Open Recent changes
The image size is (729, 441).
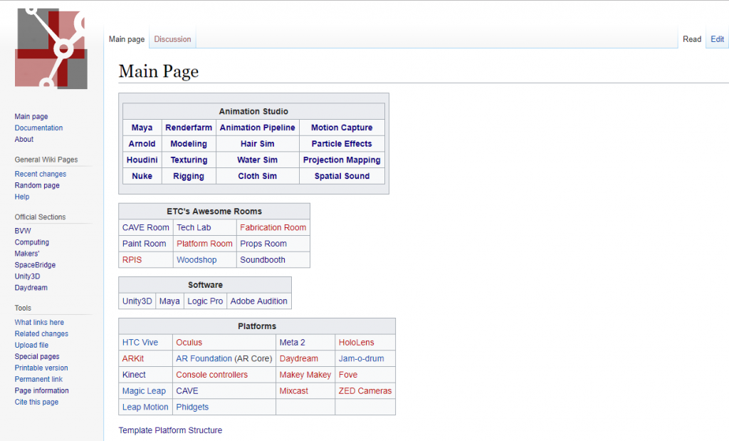[41, 174]
